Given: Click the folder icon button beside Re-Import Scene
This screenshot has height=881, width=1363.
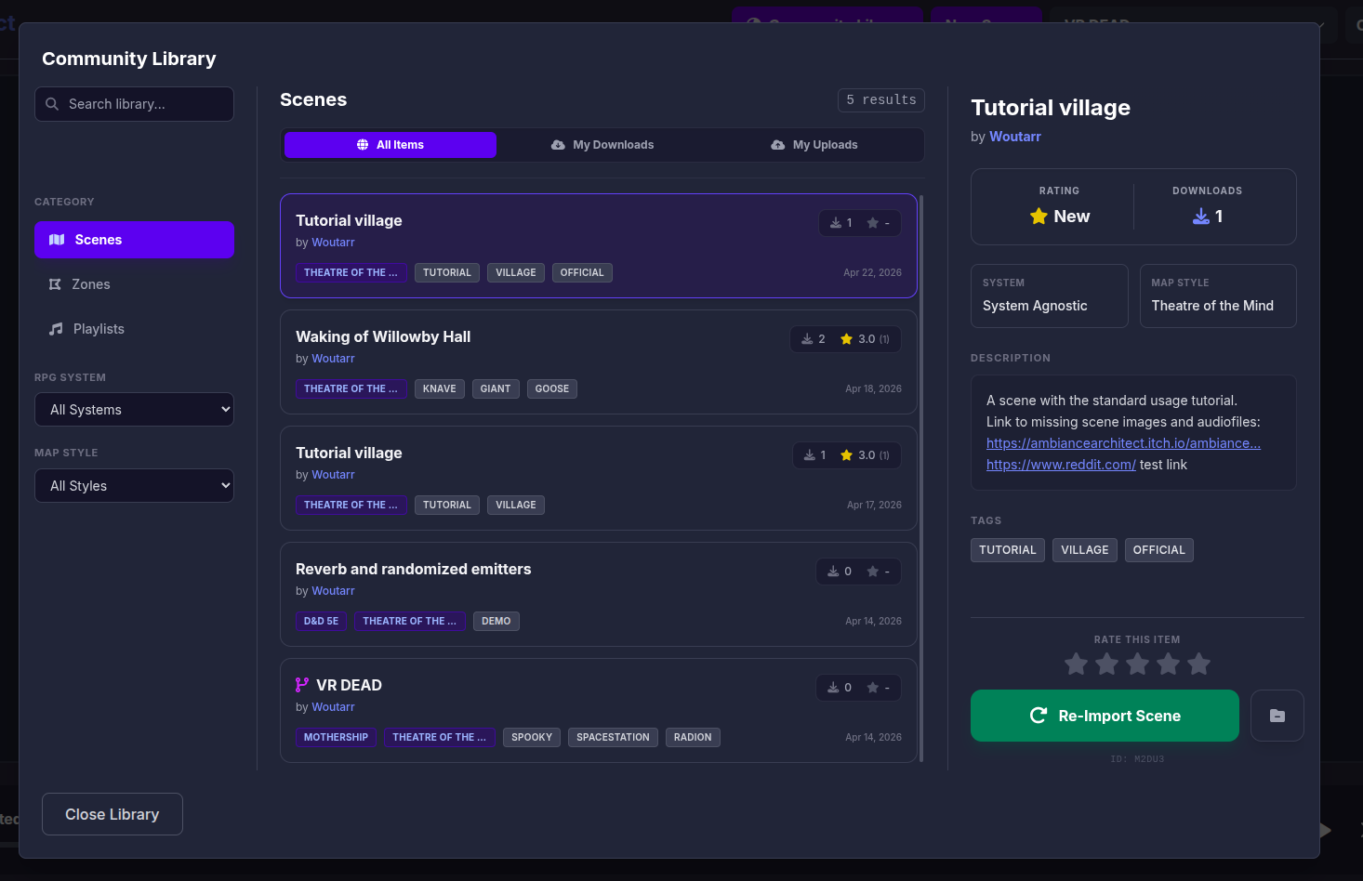Looking at the screenshot, I should (1277, 716).
